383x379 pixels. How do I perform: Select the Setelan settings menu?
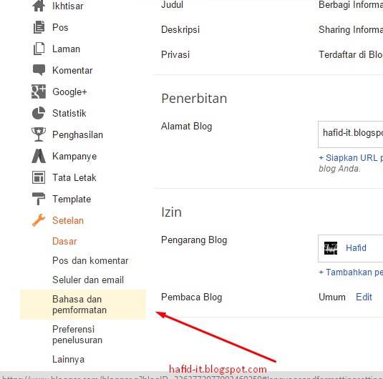click(68, 221)
